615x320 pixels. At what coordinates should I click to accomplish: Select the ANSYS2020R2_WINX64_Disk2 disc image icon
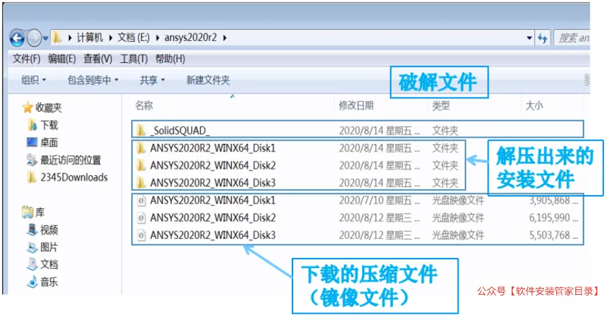pyautogui.click(x=141, y=218)
